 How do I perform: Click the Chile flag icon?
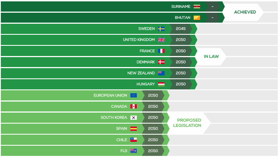tap(133, 140)
